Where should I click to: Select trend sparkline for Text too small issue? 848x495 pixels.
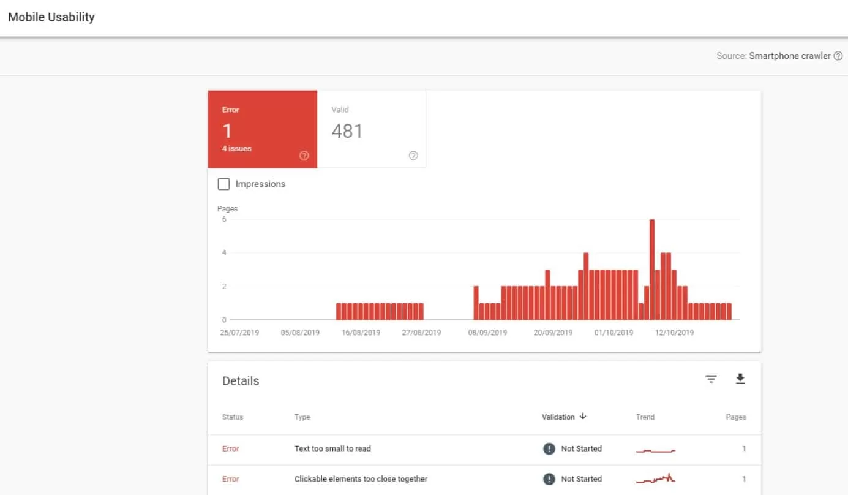point(655,448)
